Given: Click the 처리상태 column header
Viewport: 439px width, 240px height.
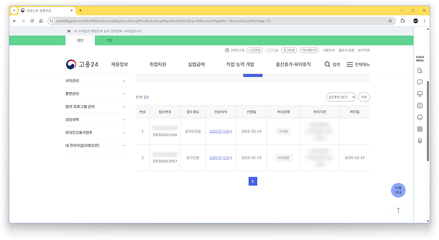Looking at the screenshot, I should click(283, 112).
